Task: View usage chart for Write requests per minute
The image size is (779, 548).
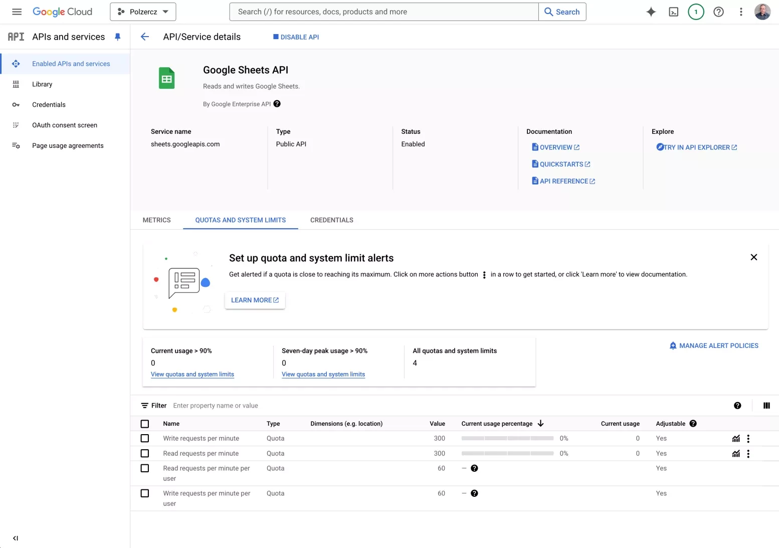Action: pyautogui.click(x=736, y=439)
